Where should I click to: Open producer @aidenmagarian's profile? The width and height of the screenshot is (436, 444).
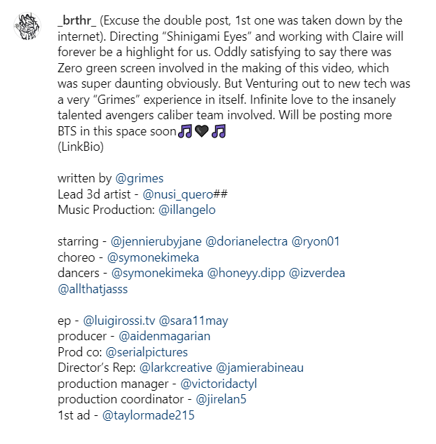[165, 336]
